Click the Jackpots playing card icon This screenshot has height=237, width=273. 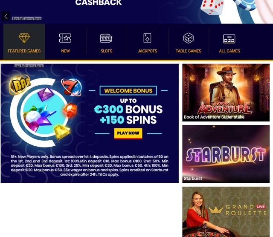[147, 38]
